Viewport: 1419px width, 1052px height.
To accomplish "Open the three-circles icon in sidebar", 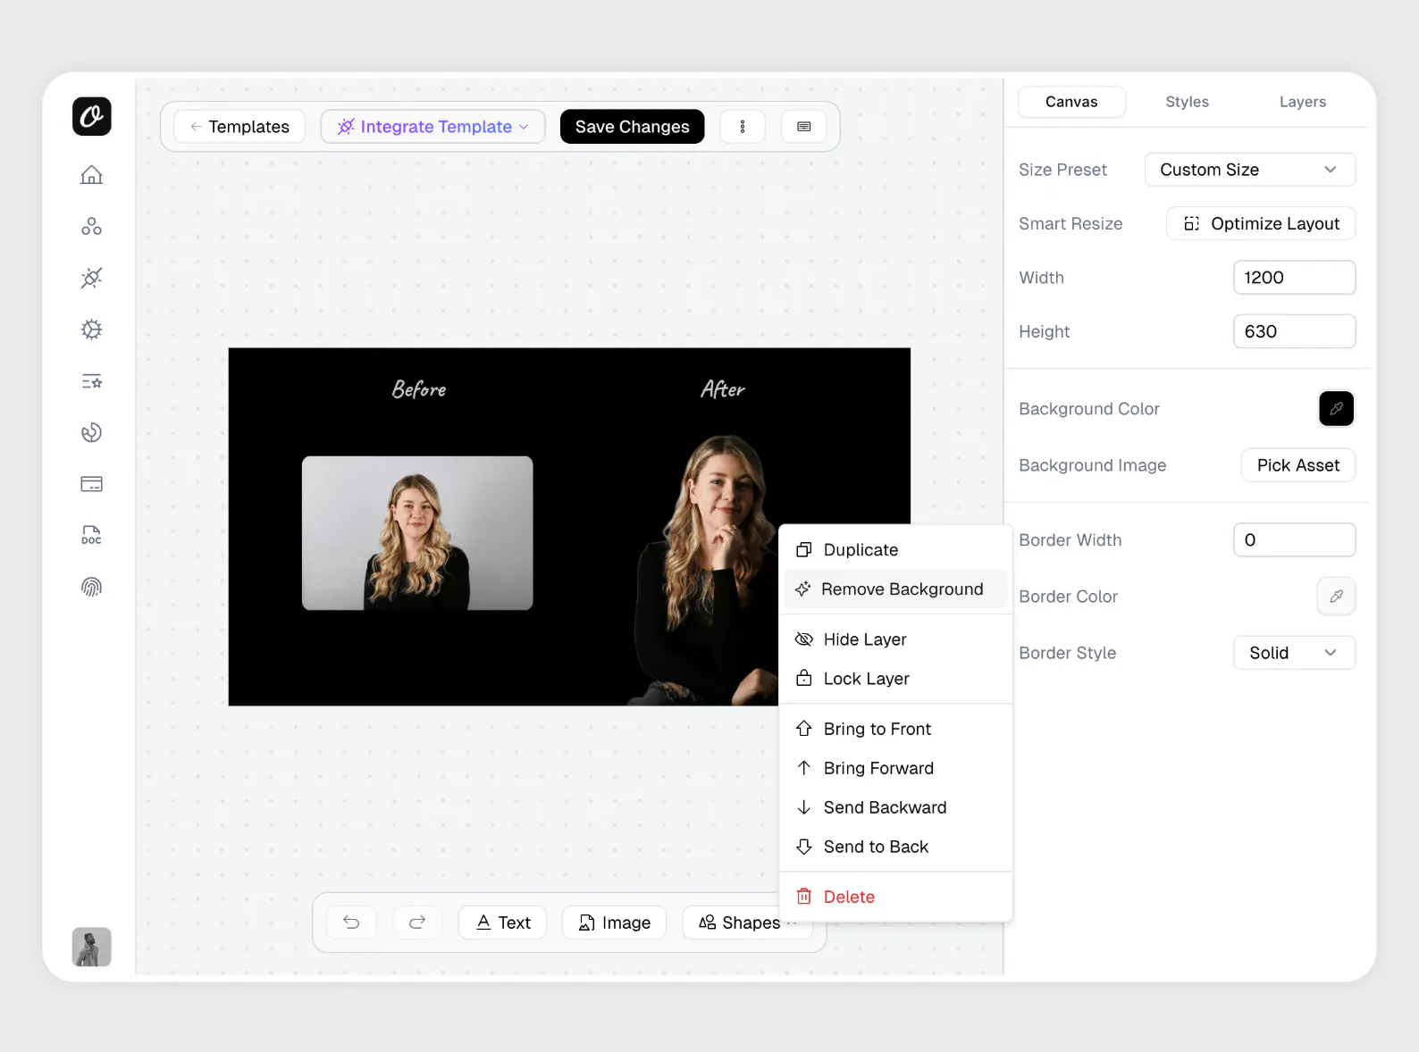I will [x=92, y=227].
